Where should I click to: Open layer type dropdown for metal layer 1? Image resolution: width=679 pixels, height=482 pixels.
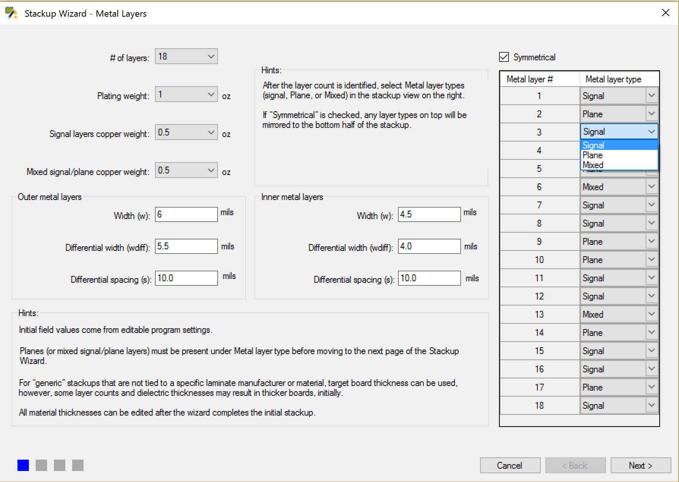(x=651, y=95)
